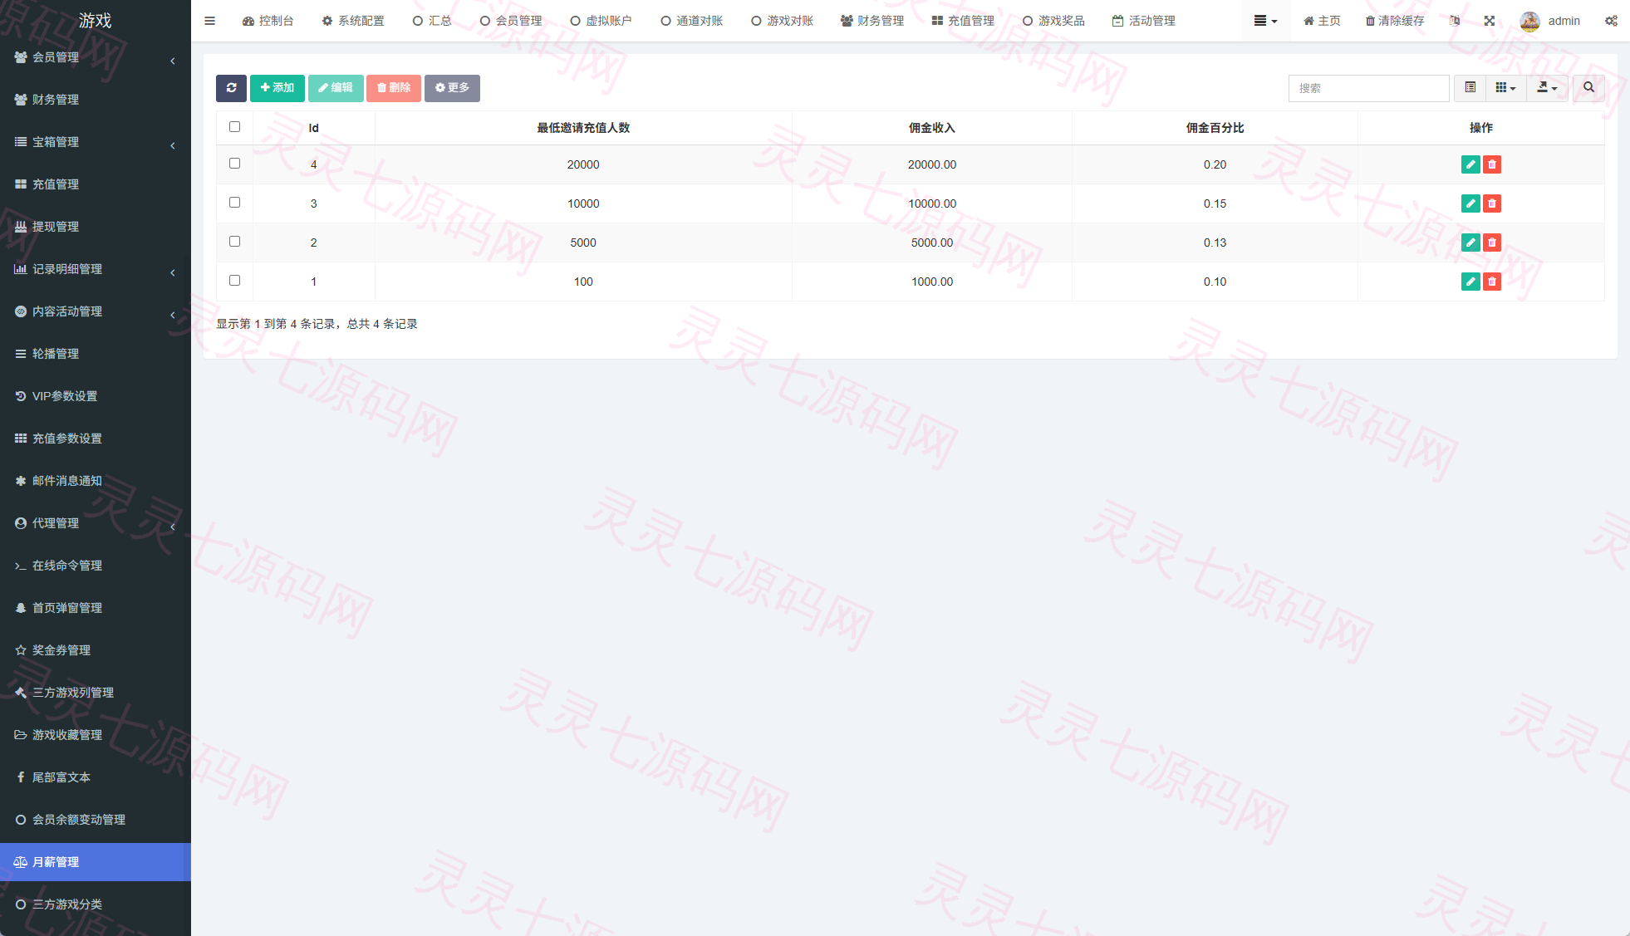This screenshot has height=936, width=1630.
Task: Expand 代理管理 in the sidebar
Action: [x=96, y=523]
